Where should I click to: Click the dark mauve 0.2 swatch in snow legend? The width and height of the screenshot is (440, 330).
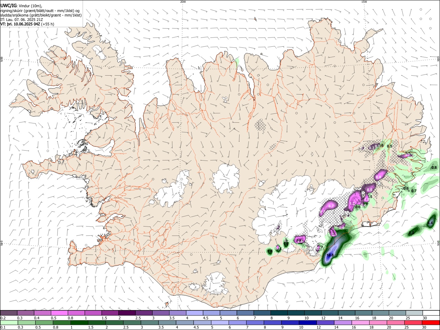(9, 313)
